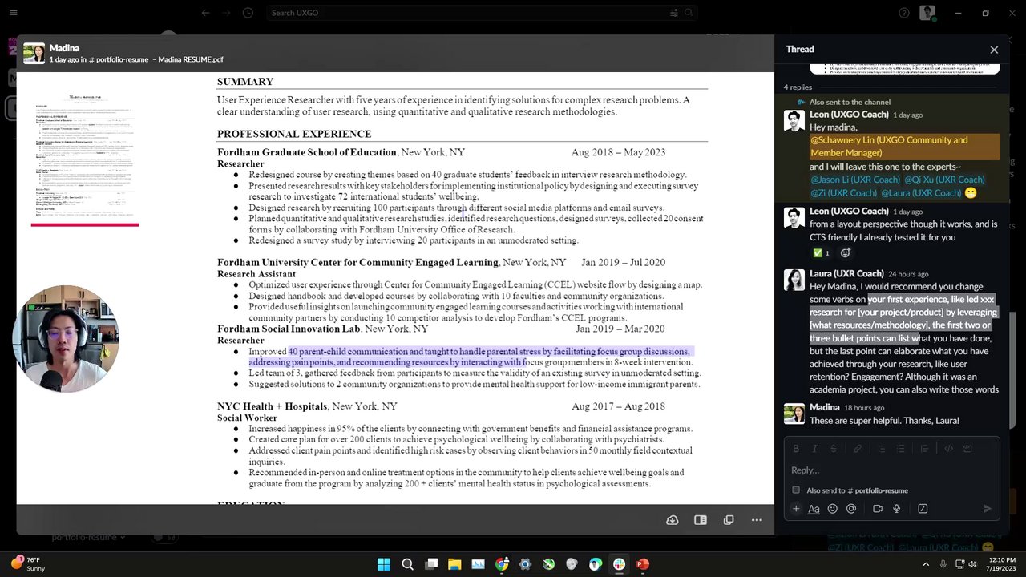Open File Explorer from taskbar
This screenshot has height=577, width=1026.
(x=454, y=564)
